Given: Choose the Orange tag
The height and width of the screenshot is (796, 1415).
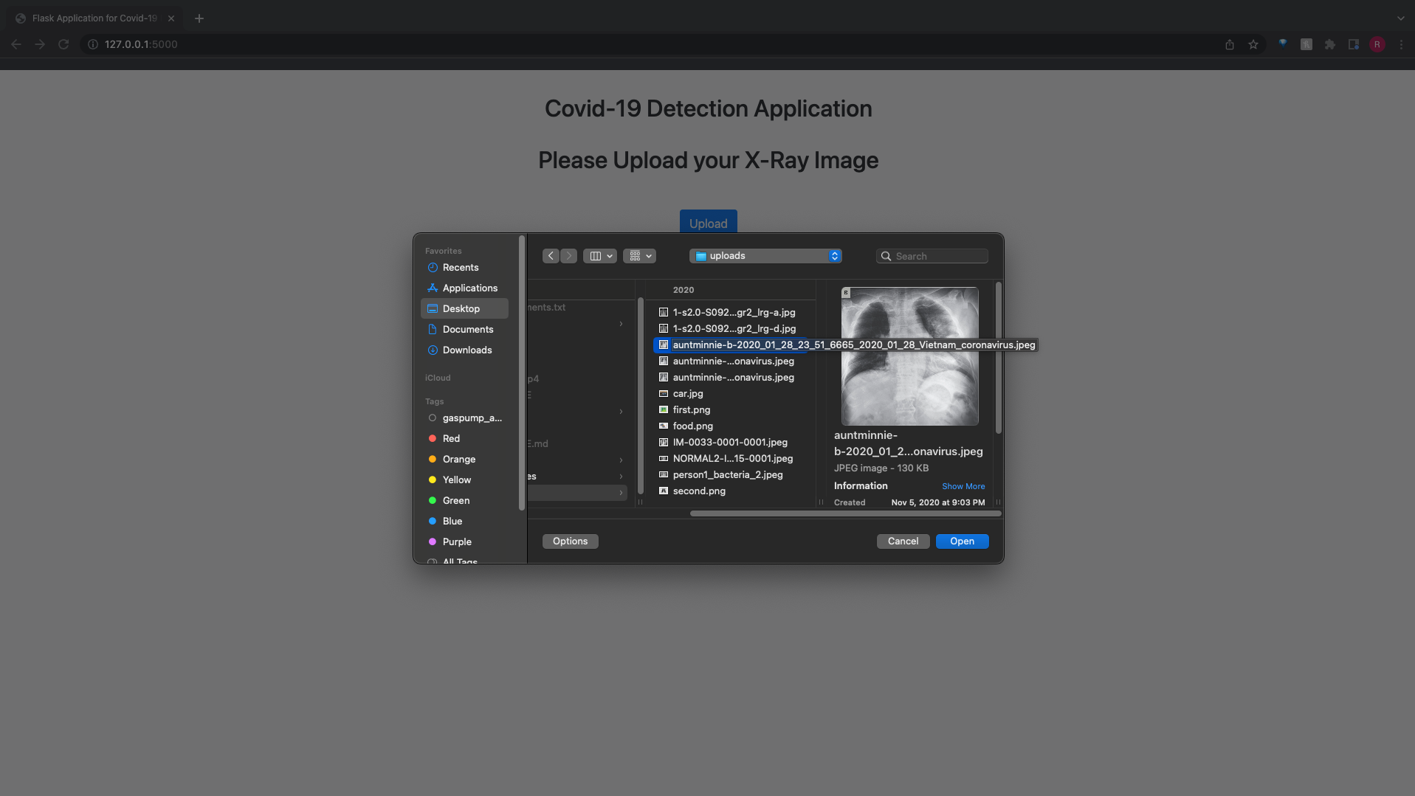Looking at the screenshot, I should click(x=464, y=460).
